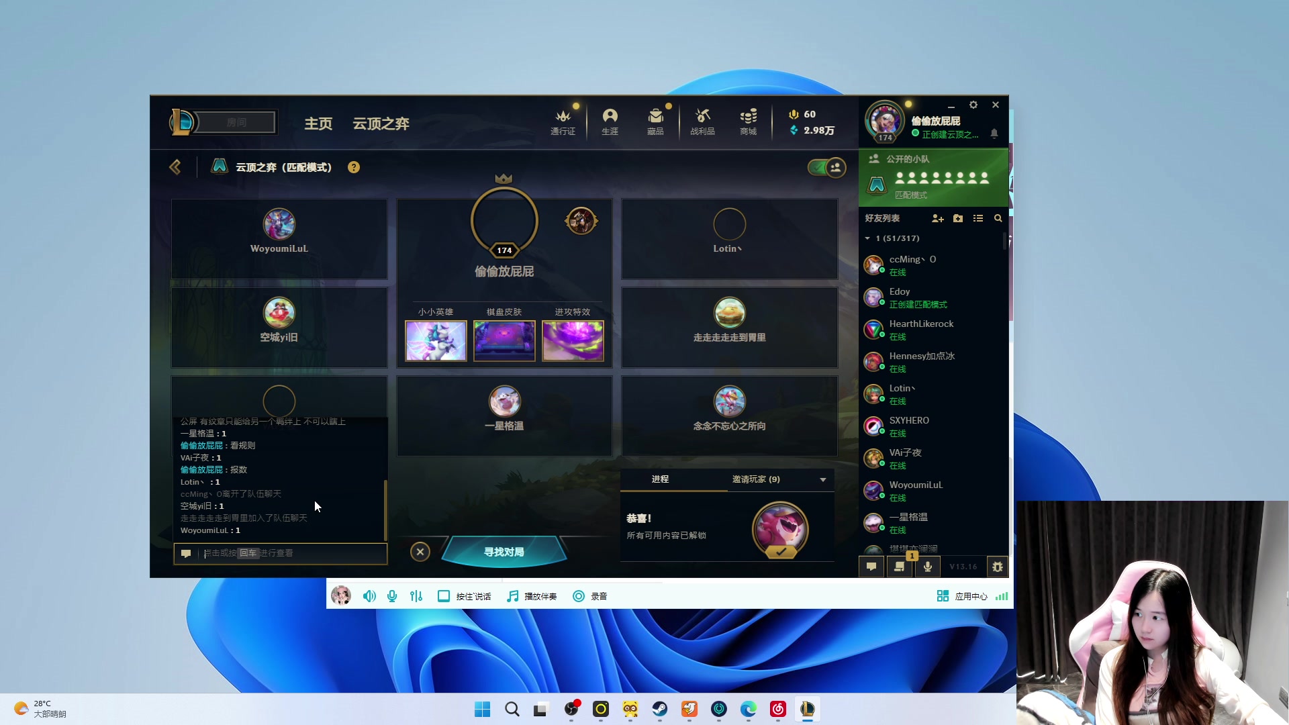Viewport: 1289px width, 725px height.
Task: Click the microphone icon in voice toolbar
Action: (x=392, y=596)
